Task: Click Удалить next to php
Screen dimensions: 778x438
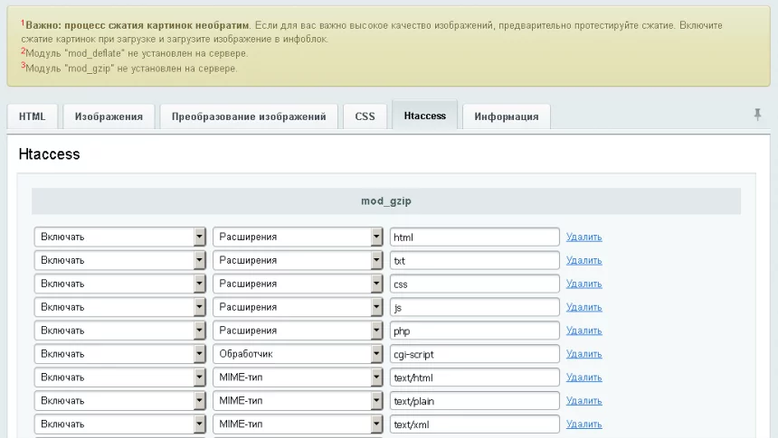Action: pyautogui.click(x=583, y=331)
